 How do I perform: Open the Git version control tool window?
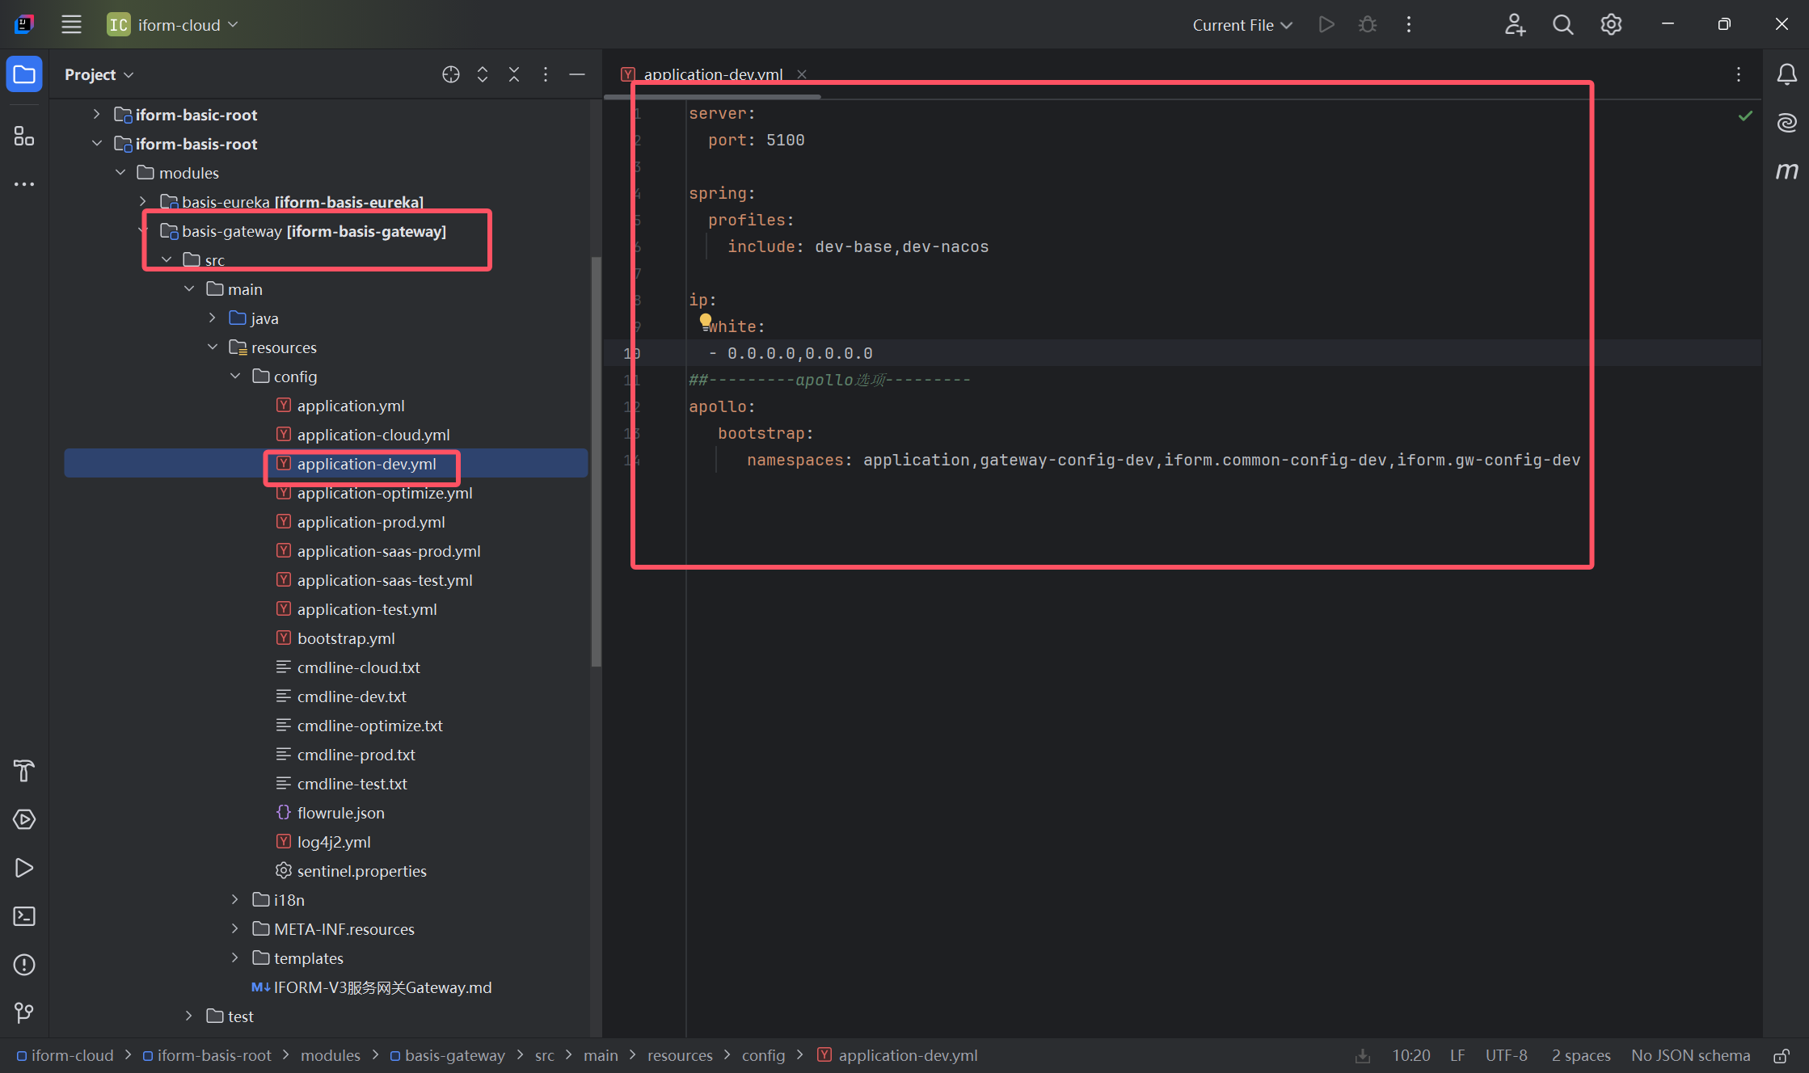point(24,1012)
